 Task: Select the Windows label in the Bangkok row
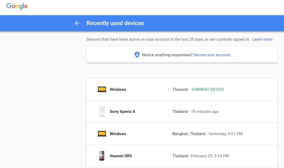pyautogui.click(x=118, y=134)
